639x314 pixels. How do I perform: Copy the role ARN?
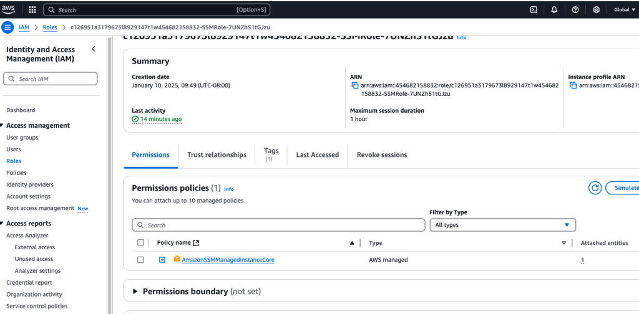coord(354,85)
